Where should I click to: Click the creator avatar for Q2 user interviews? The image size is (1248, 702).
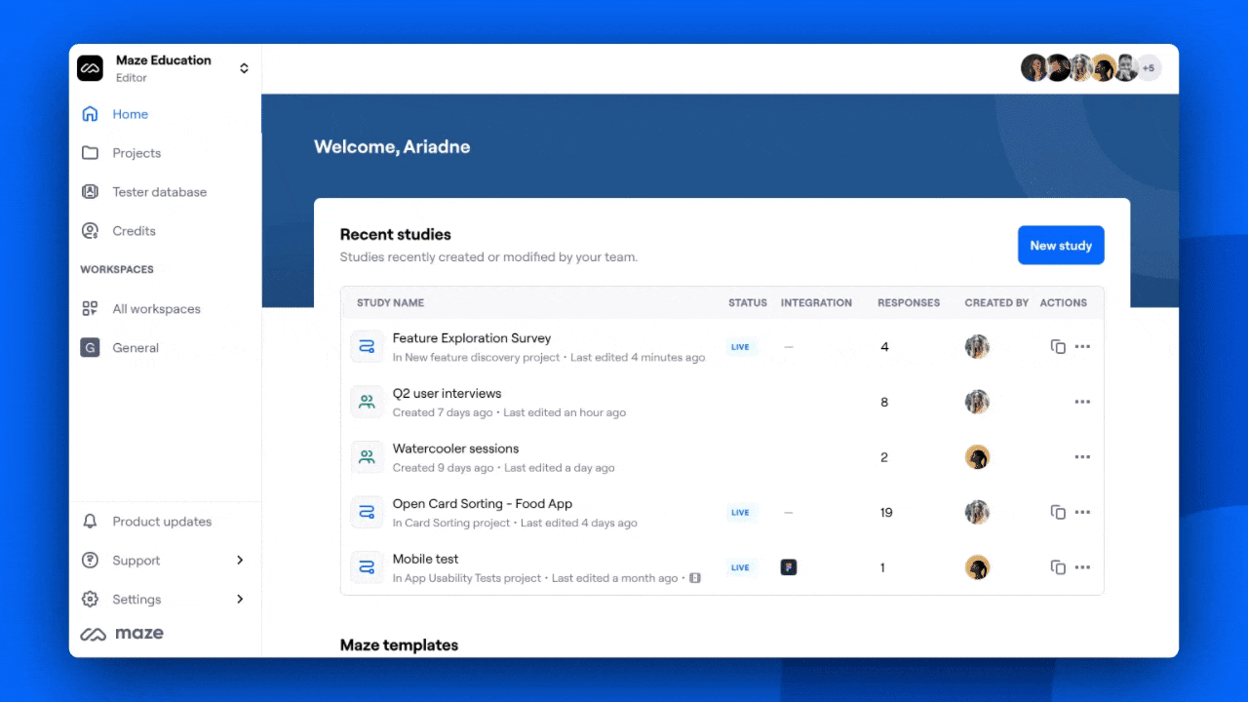(977, 402)
